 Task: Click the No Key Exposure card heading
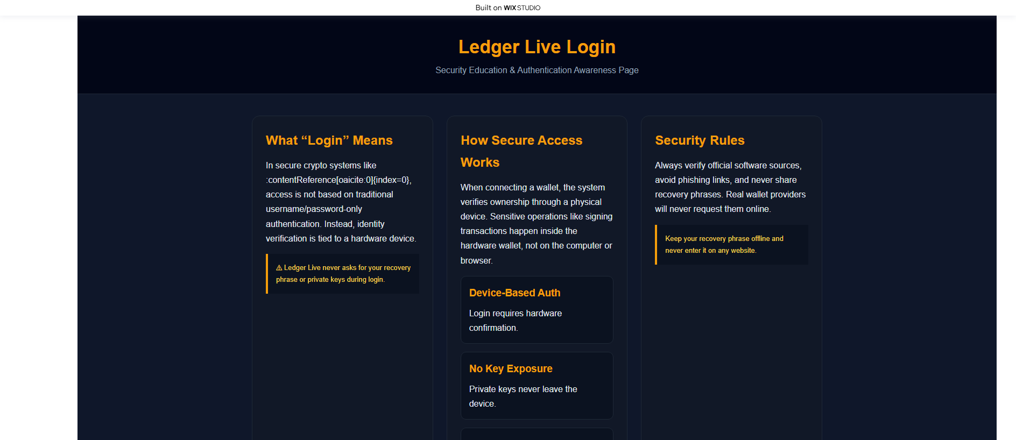(x=511, y=368)
